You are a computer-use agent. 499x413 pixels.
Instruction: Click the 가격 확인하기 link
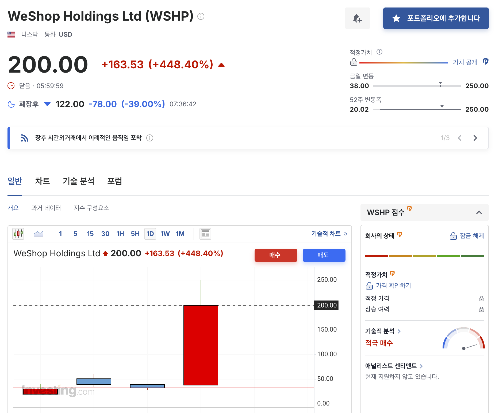393,286
